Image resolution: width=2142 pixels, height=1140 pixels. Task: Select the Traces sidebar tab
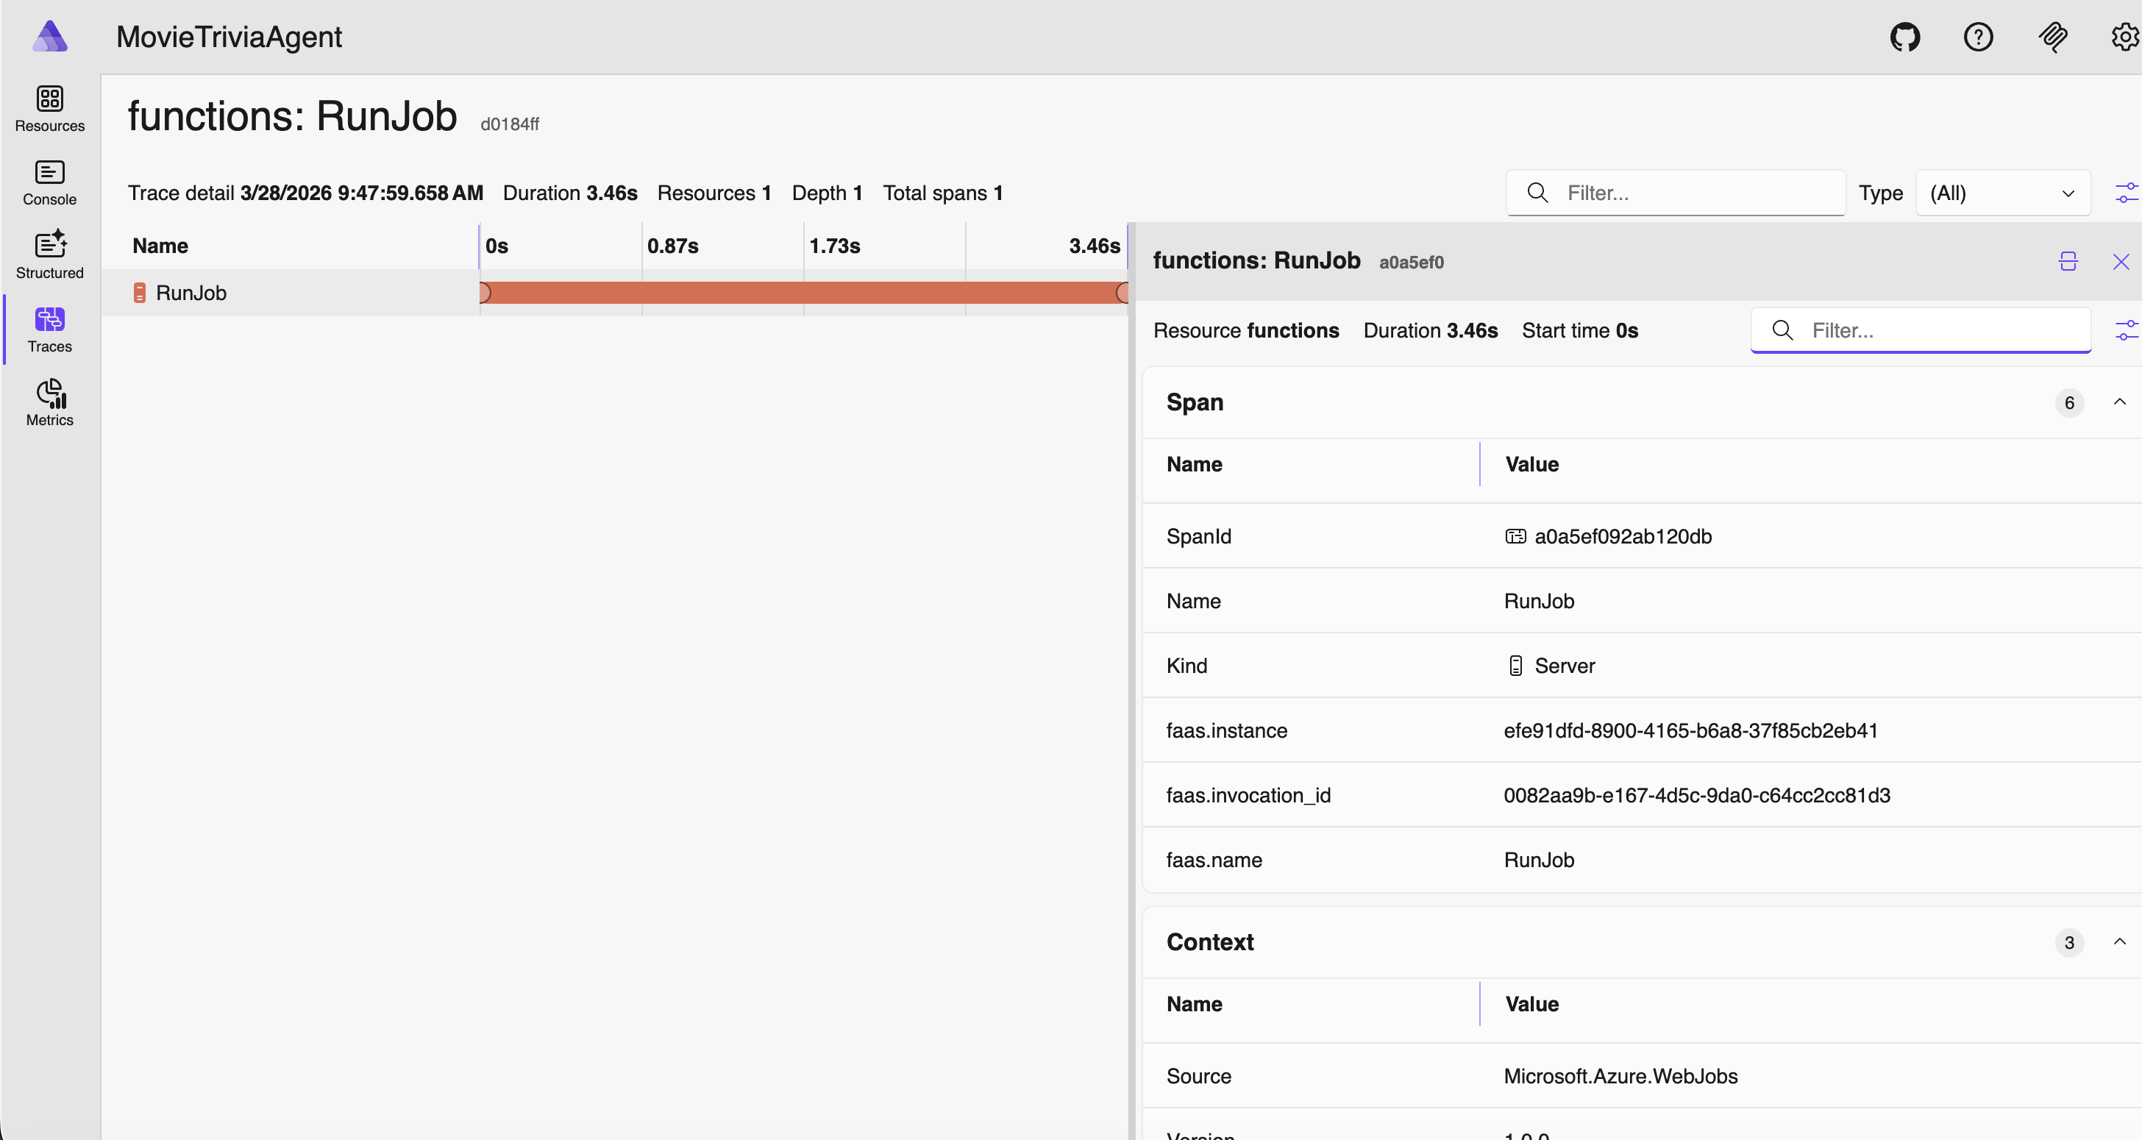[50, 329]
